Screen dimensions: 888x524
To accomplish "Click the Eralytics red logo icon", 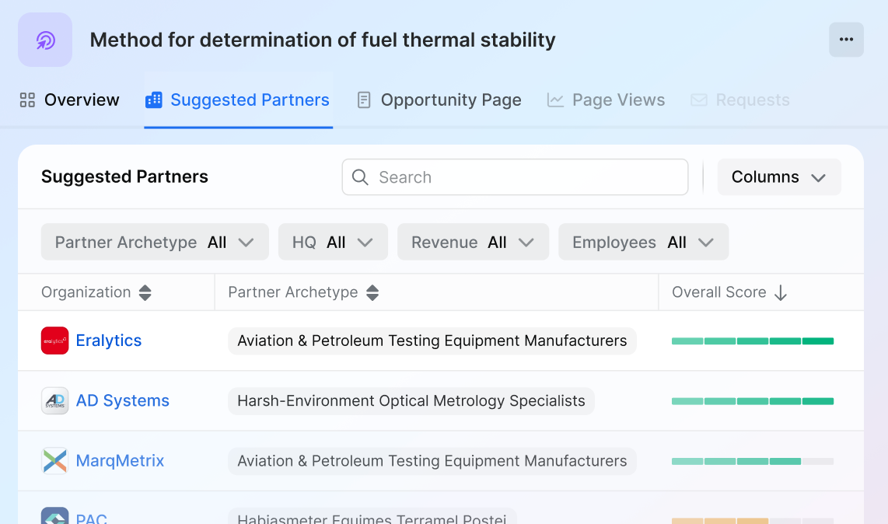I will coord(55,341).
